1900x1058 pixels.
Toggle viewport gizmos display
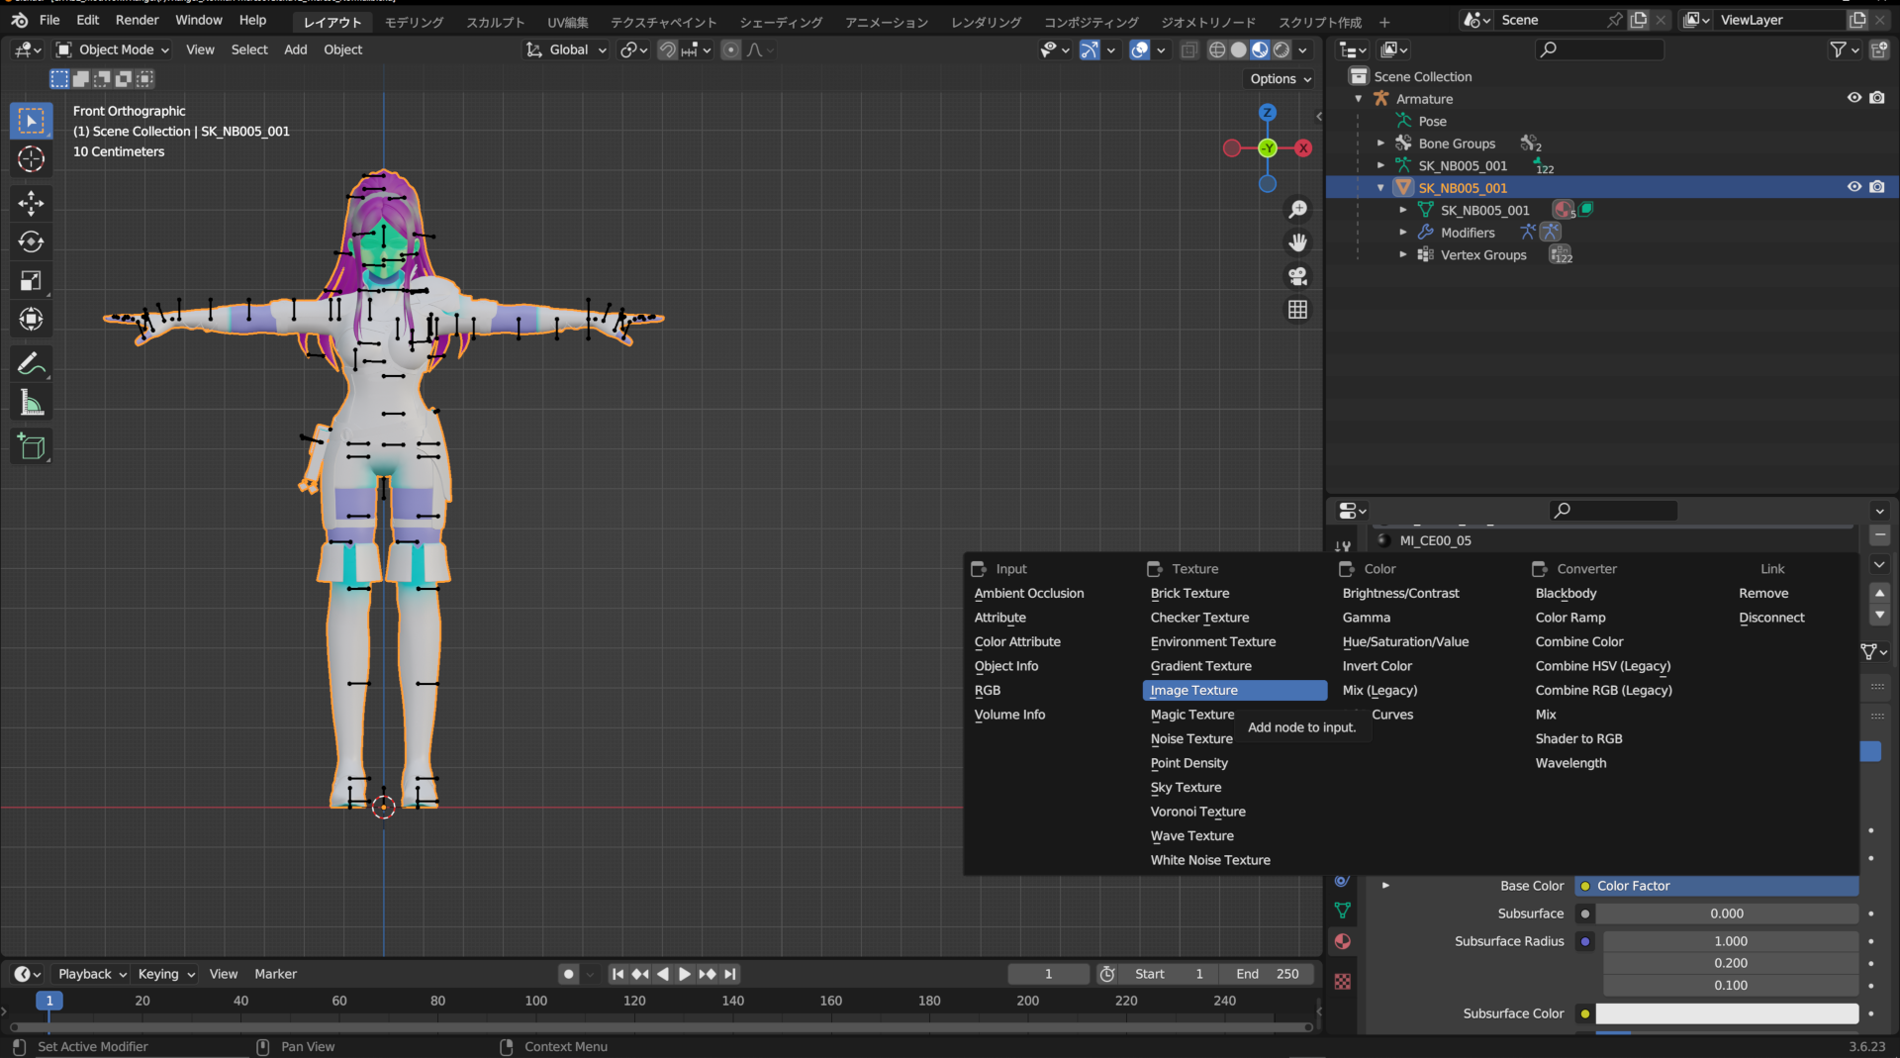click(1090, 49)
